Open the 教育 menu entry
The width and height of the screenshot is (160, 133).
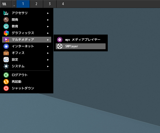[27, 26]
